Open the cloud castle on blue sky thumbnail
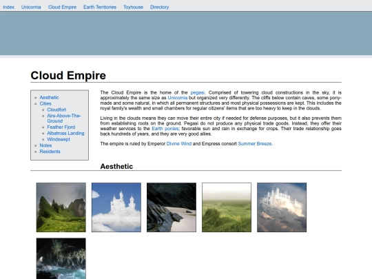 click(x=116, y=207)
